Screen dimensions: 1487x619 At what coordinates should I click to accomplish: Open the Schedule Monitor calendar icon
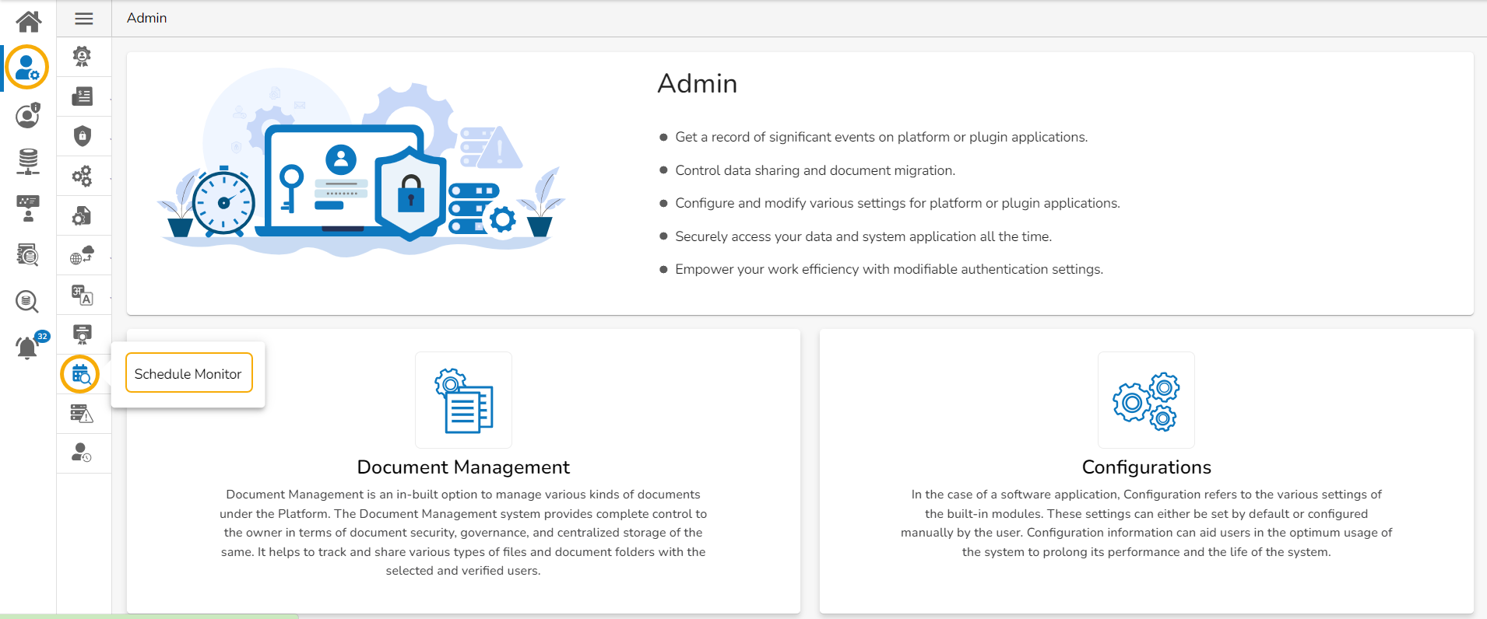[x=80, y=374]
